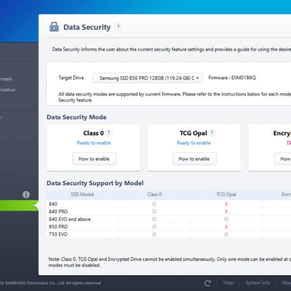Select the 840 PRO row model name
Viewport: 291px width, 291px height.
tap(58, 211)
